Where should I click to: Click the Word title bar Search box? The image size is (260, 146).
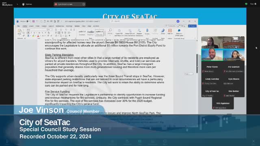(132, 21)
